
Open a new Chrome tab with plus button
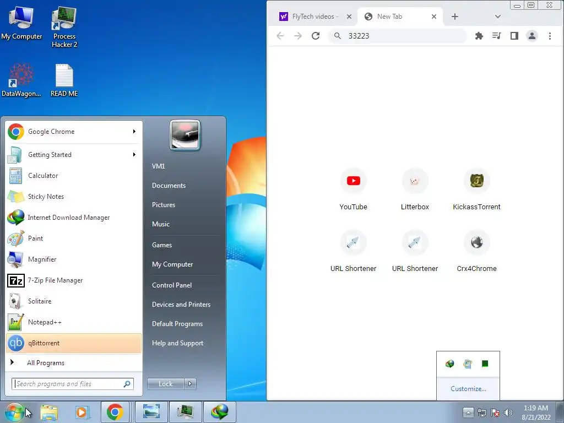[454, 17]
